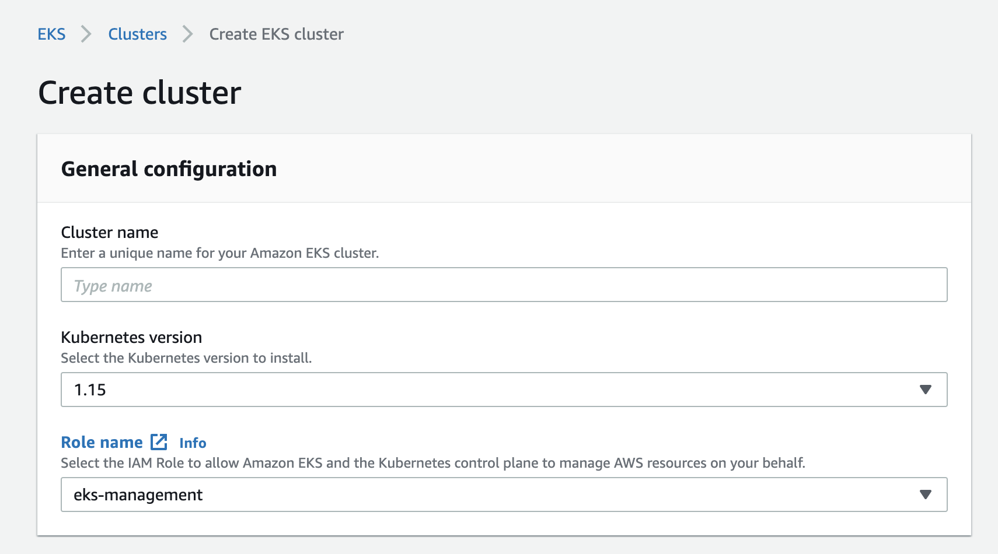Open the EKS breadcrumb link
Screen dimensions: 998x554
(x=51, y=34)
